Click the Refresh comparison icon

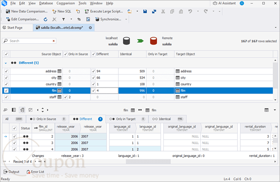[45, 19]
